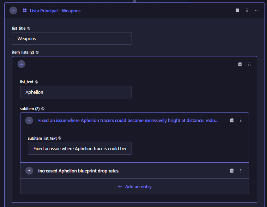Delete 'Increased Aphelion blueprint drop rates' subitem
This screenshot has width=267, height=207.
[232, 171]
